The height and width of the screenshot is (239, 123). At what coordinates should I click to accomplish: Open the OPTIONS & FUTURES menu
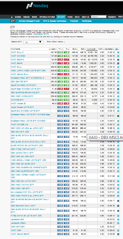[47, 17]
